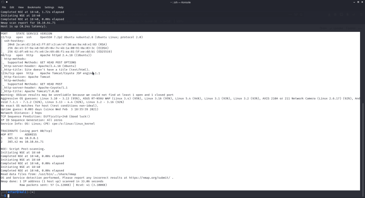Click the 'Service Info: OS: Linux' line
Viewport: 365px width, 198px height.
point(48,124)
